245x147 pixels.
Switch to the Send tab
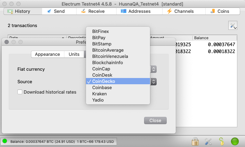[x=59, y=11]
